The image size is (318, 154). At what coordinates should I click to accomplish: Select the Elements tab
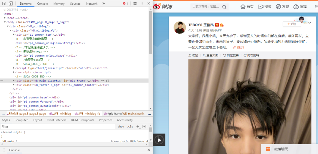(x=26, y=4)
